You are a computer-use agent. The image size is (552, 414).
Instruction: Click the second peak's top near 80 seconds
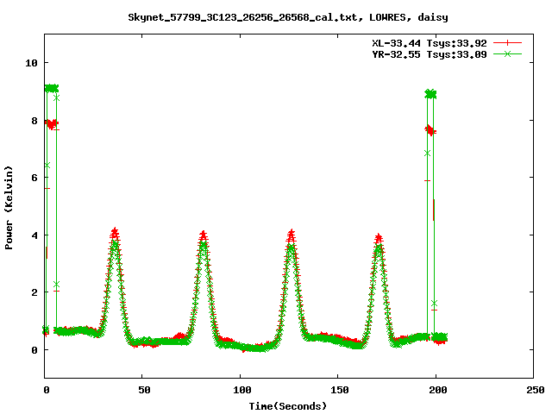(x=203, y=233)
